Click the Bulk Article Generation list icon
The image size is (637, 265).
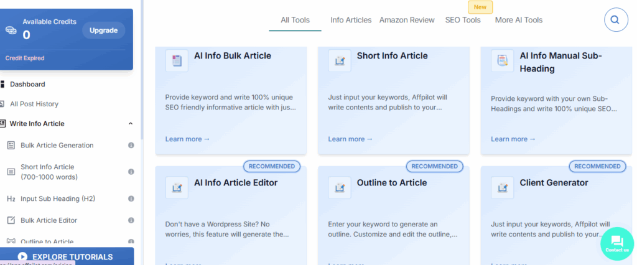point(11,145)
